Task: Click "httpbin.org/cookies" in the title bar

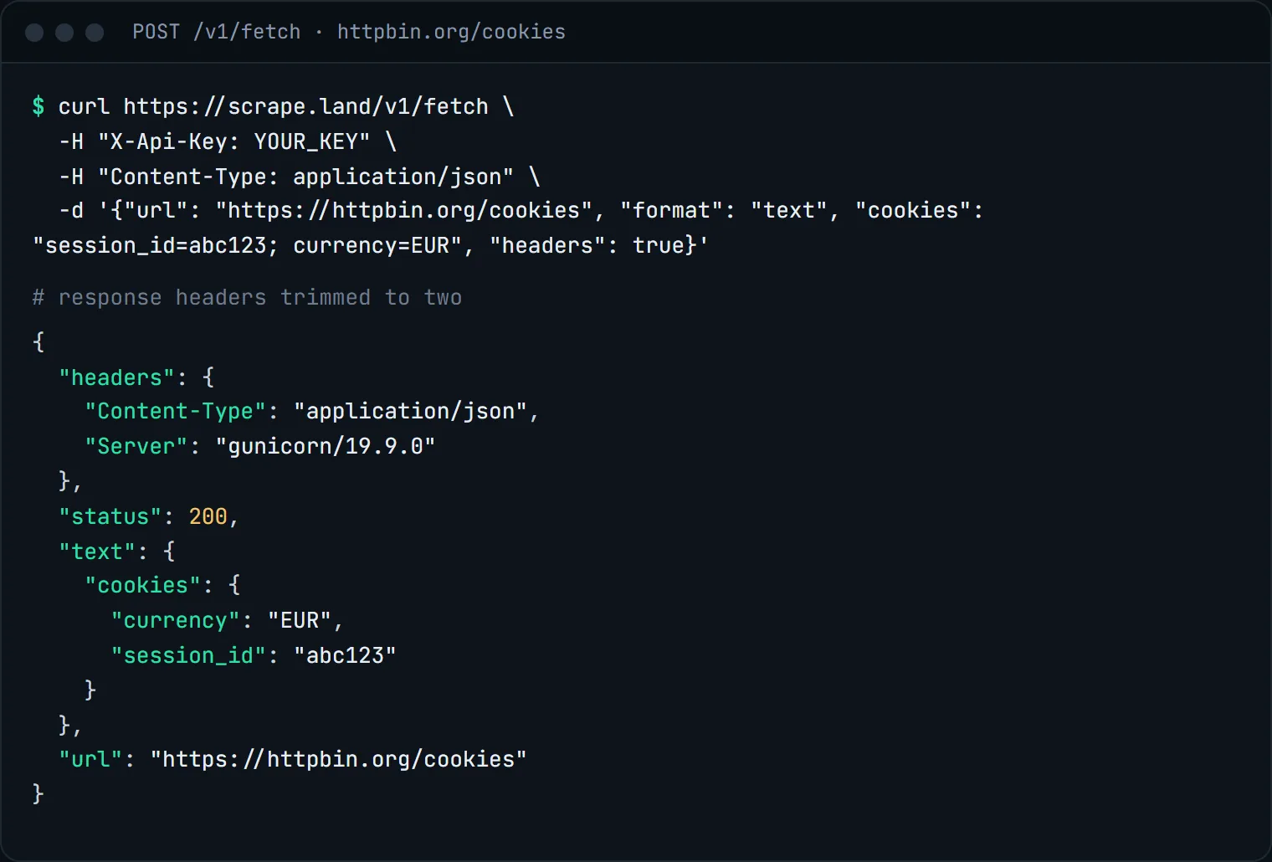Action: (x=451, y=32)
